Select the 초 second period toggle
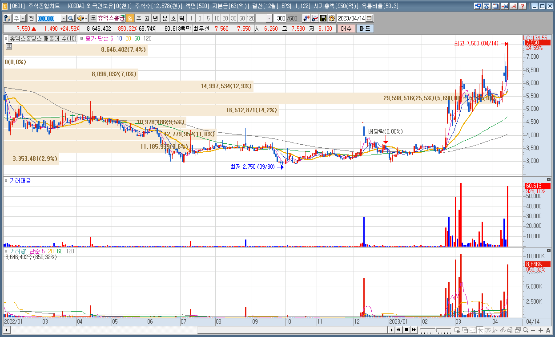 point(173,18)
